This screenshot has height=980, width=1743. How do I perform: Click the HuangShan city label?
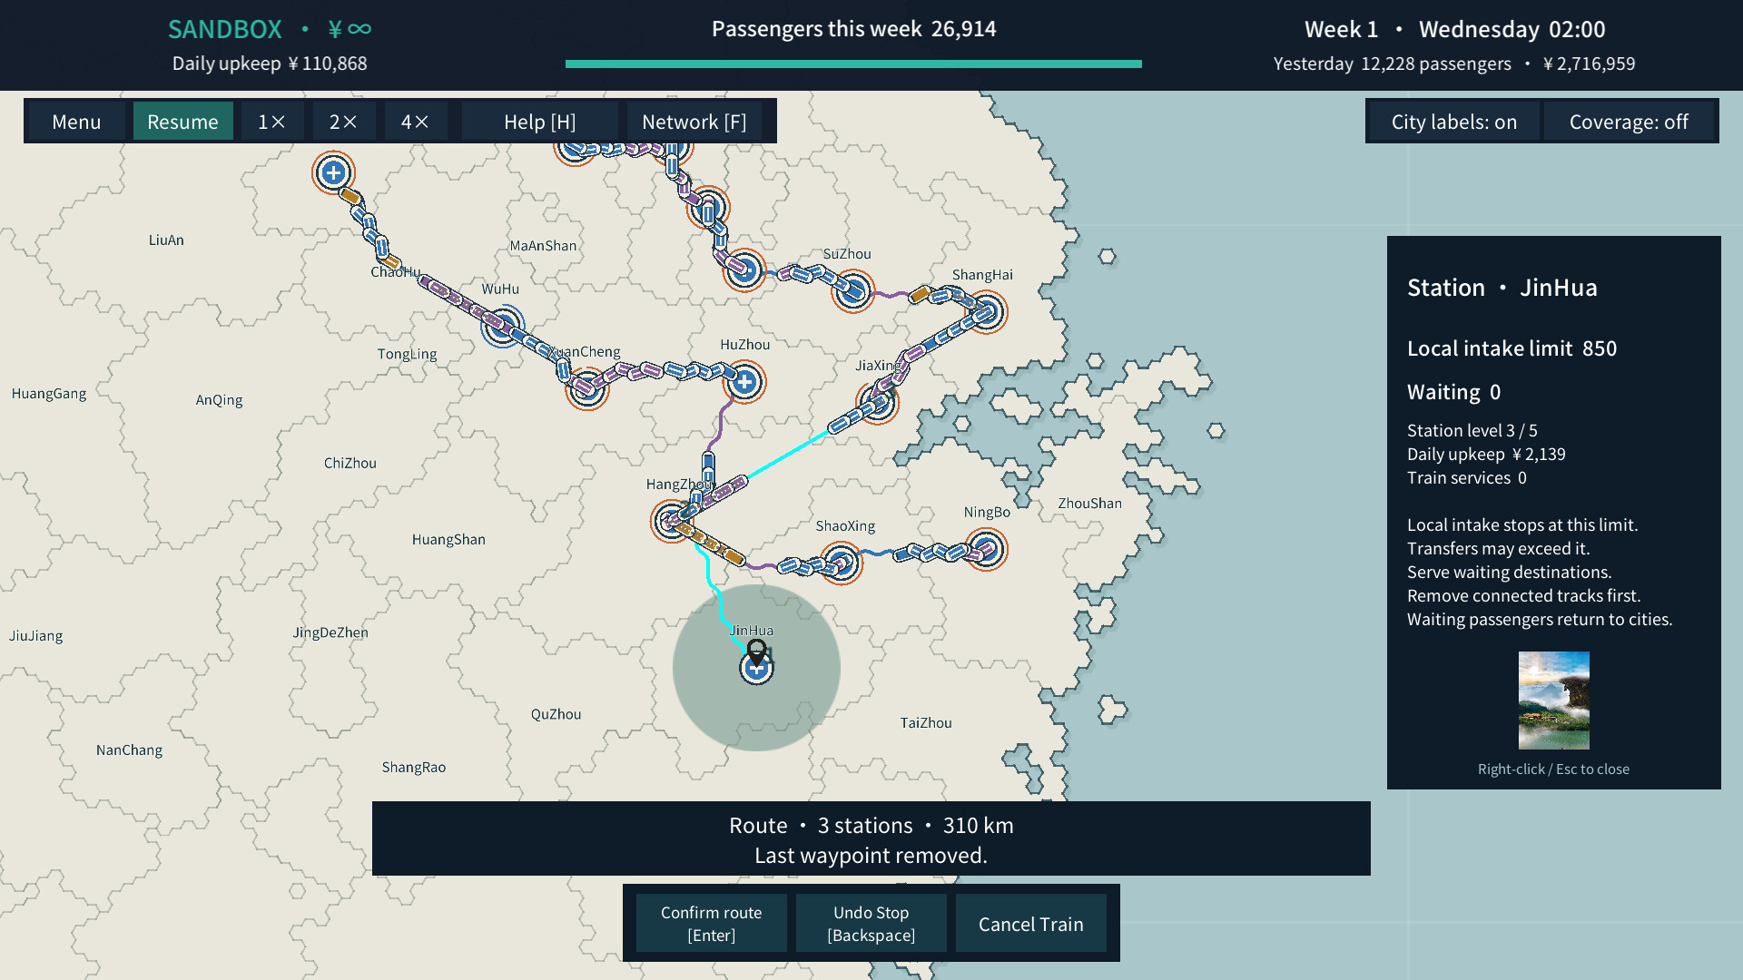coord(448,540)
